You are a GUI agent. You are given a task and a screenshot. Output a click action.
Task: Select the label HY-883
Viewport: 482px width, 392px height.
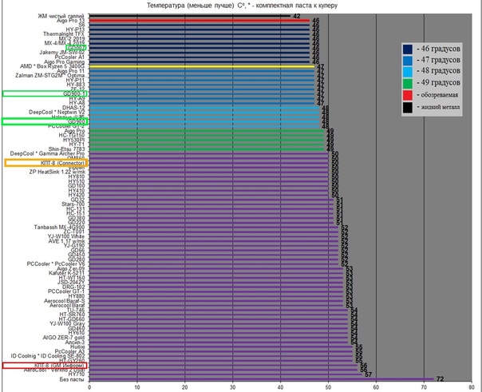pyautogui.click(x=75, y=85)
